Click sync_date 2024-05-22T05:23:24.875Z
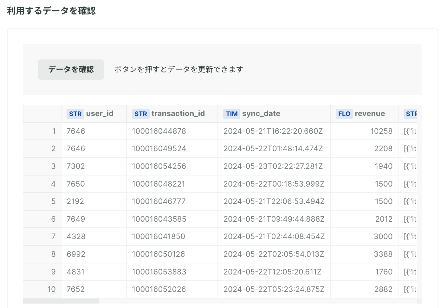The image size is (447, 308). click(274, 289)
